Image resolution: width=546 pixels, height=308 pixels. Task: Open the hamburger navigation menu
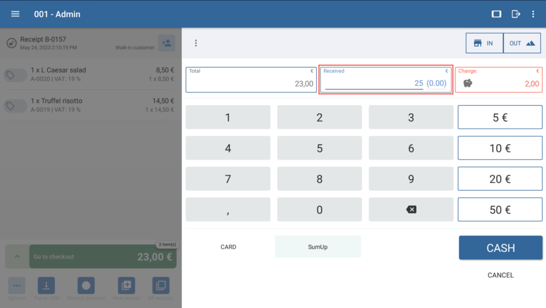point(15,14)
